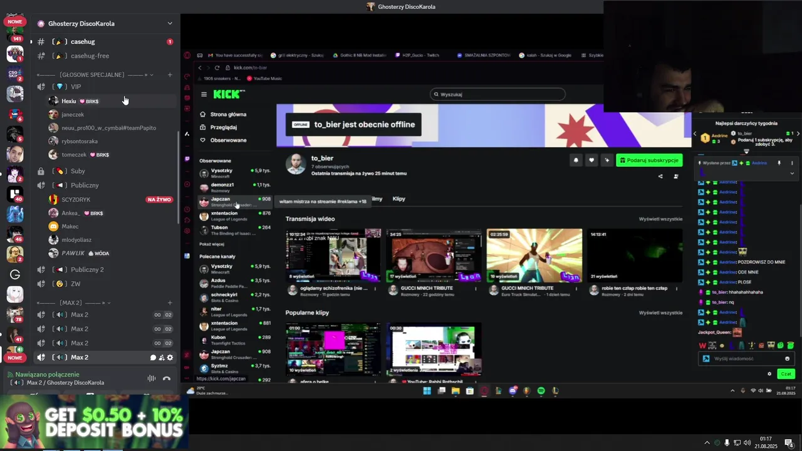Expand the Ghosterzy DiscoKarola server menu
Viewport: 802px width, 451px height.
click(170, 24)
